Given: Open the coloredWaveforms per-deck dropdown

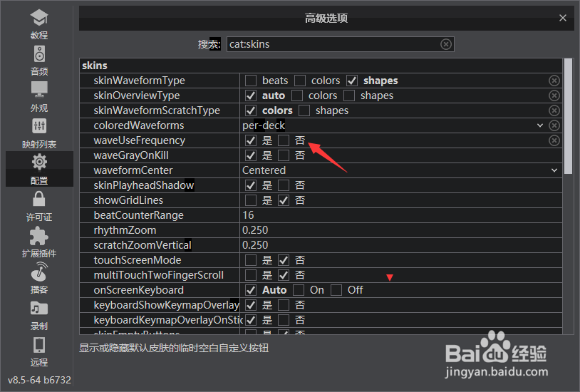Looking at the screenshot, I should tap(393, 125).
